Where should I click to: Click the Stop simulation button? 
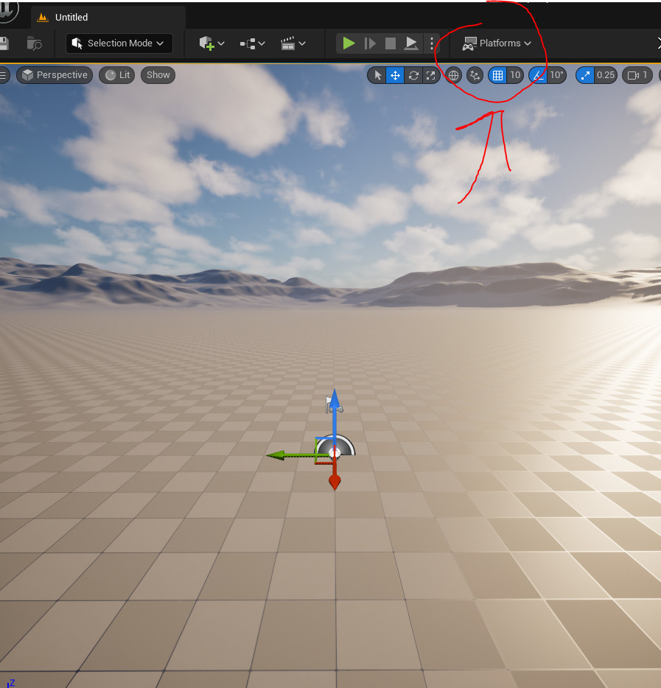click(391, 43)
